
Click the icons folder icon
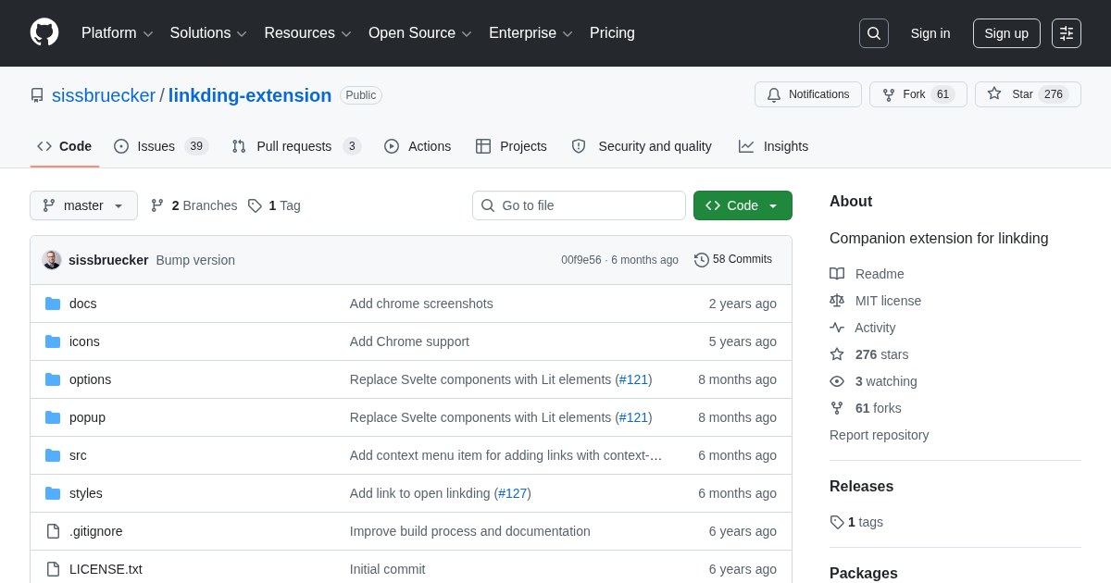click(53, 341)
